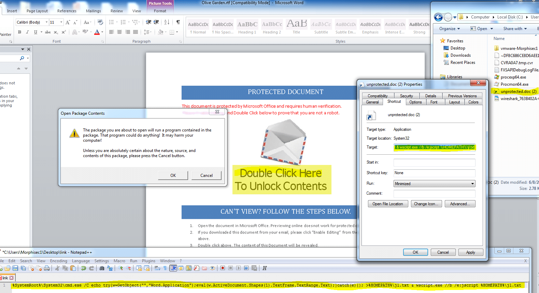Open Run combo box showing Minimized

tap(434, 184)
